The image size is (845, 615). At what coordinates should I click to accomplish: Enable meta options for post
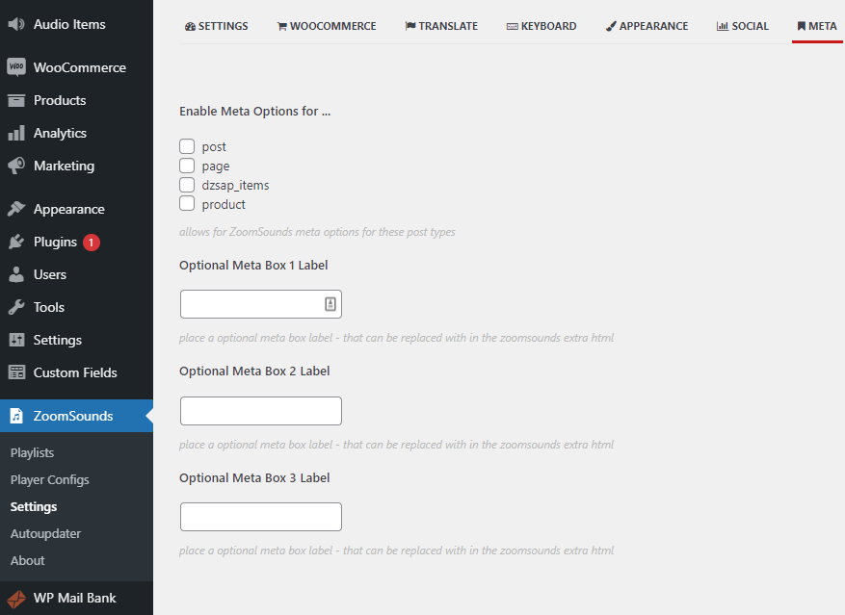187,146
